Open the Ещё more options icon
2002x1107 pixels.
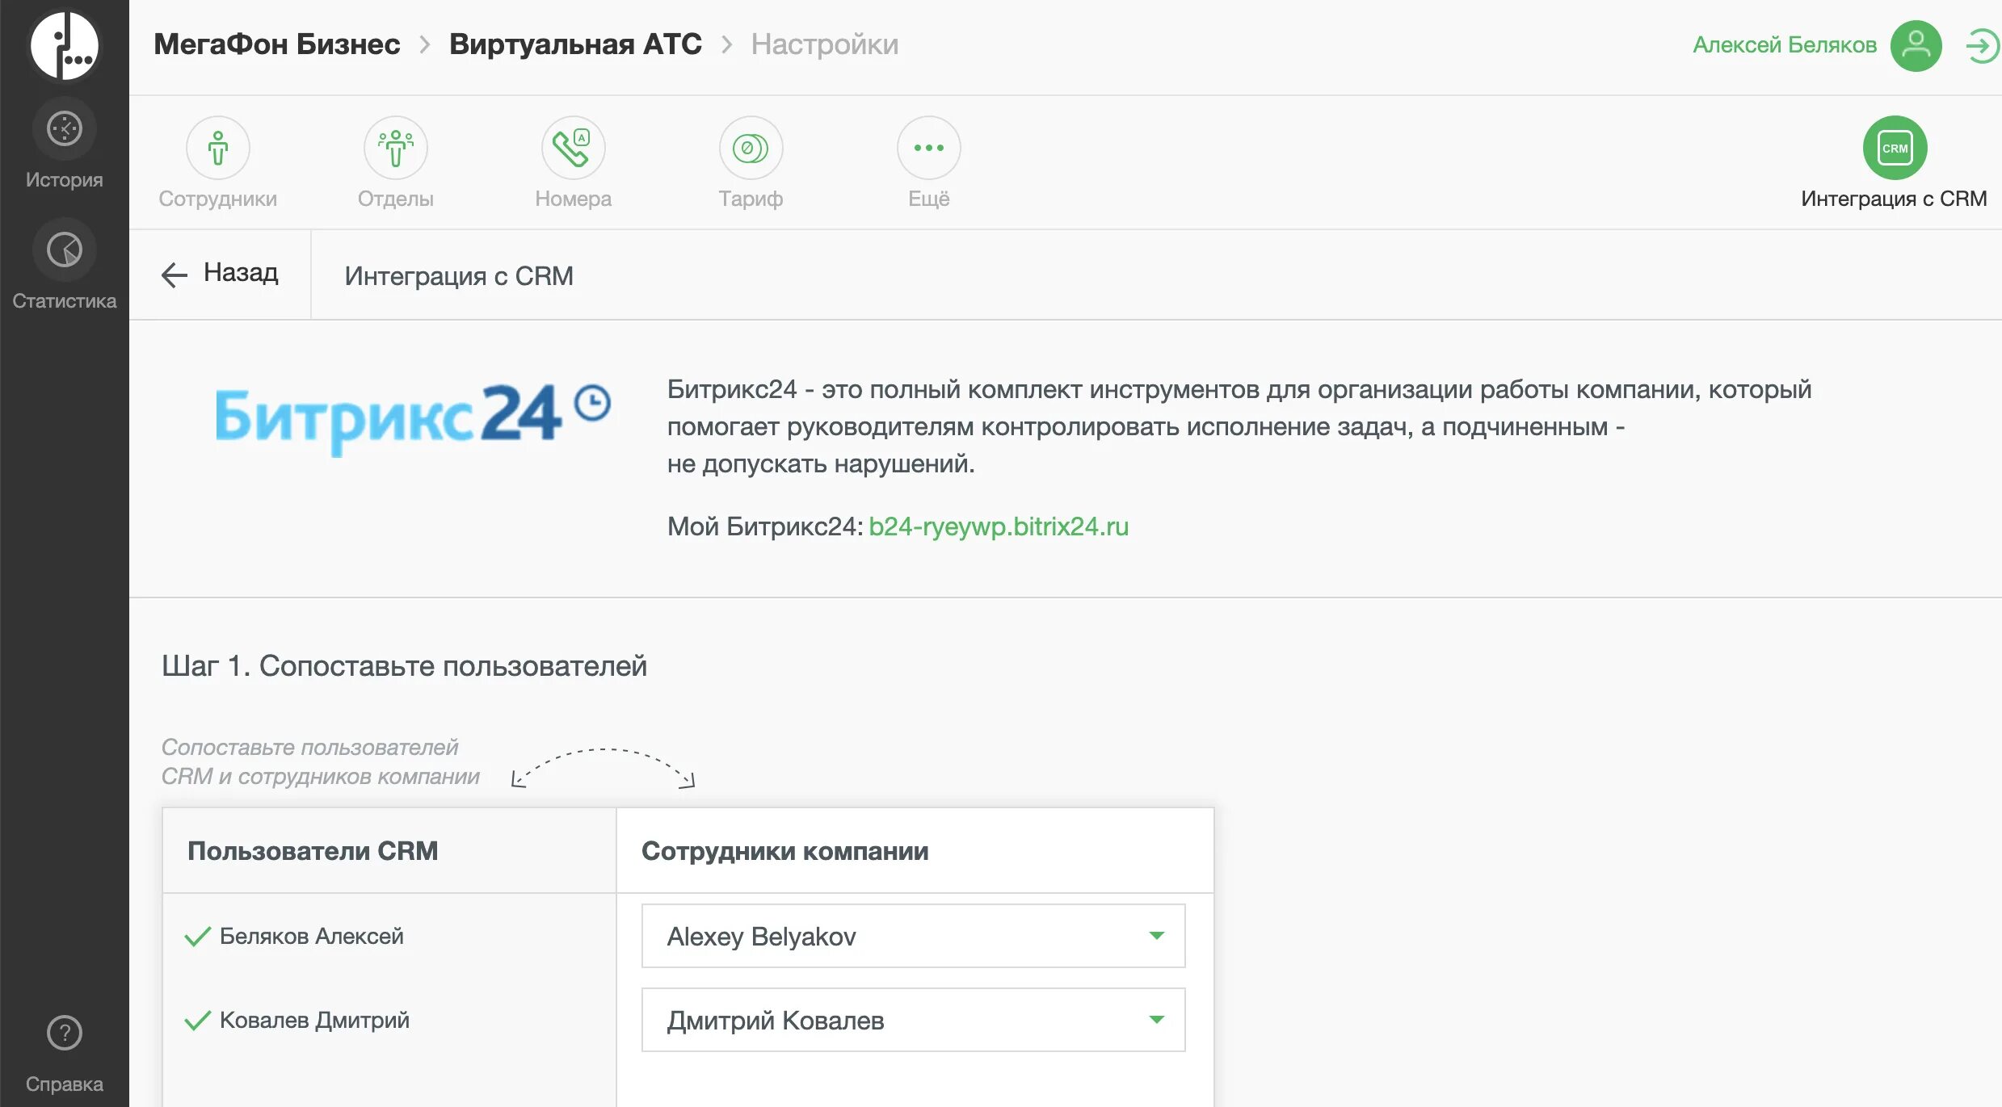929,148
